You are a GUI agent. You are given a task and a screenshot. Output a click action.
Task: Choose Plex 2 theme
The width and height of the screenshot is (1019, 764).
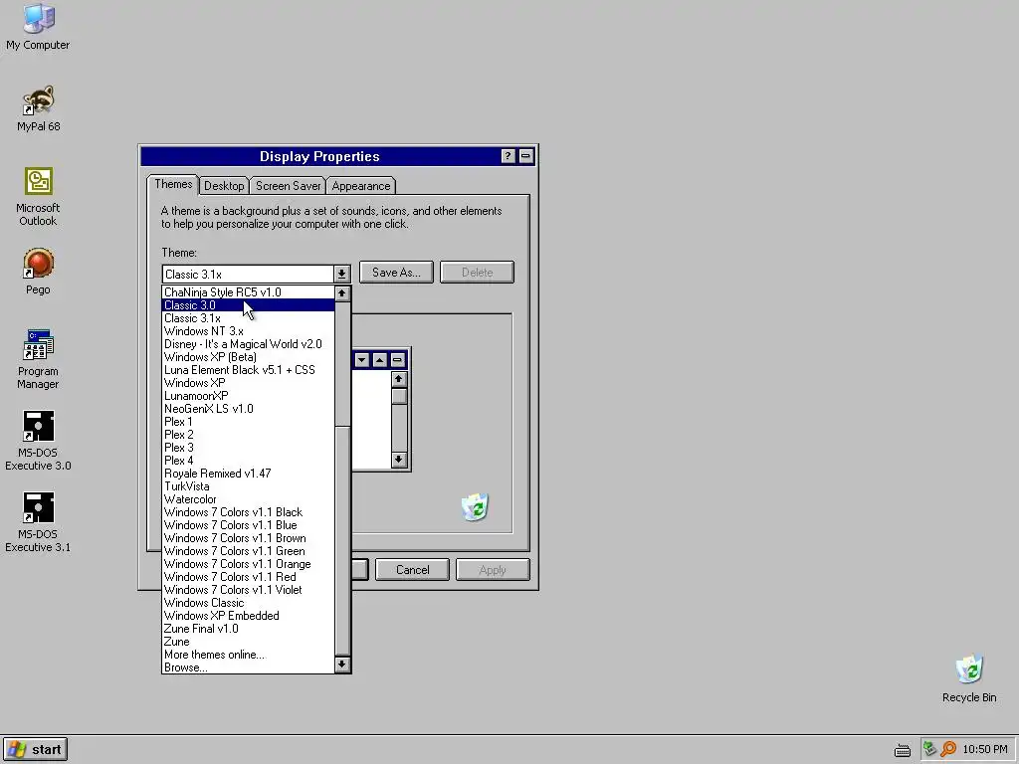[x=248, y=435]
